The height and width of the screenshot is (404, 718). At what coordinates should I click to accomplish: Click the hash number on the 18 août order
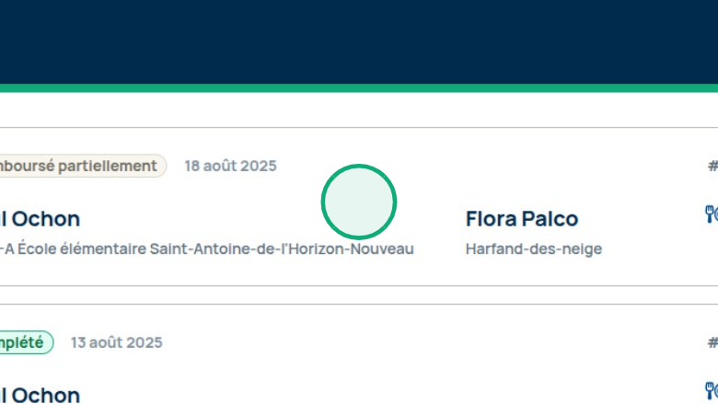coord(712,166)
